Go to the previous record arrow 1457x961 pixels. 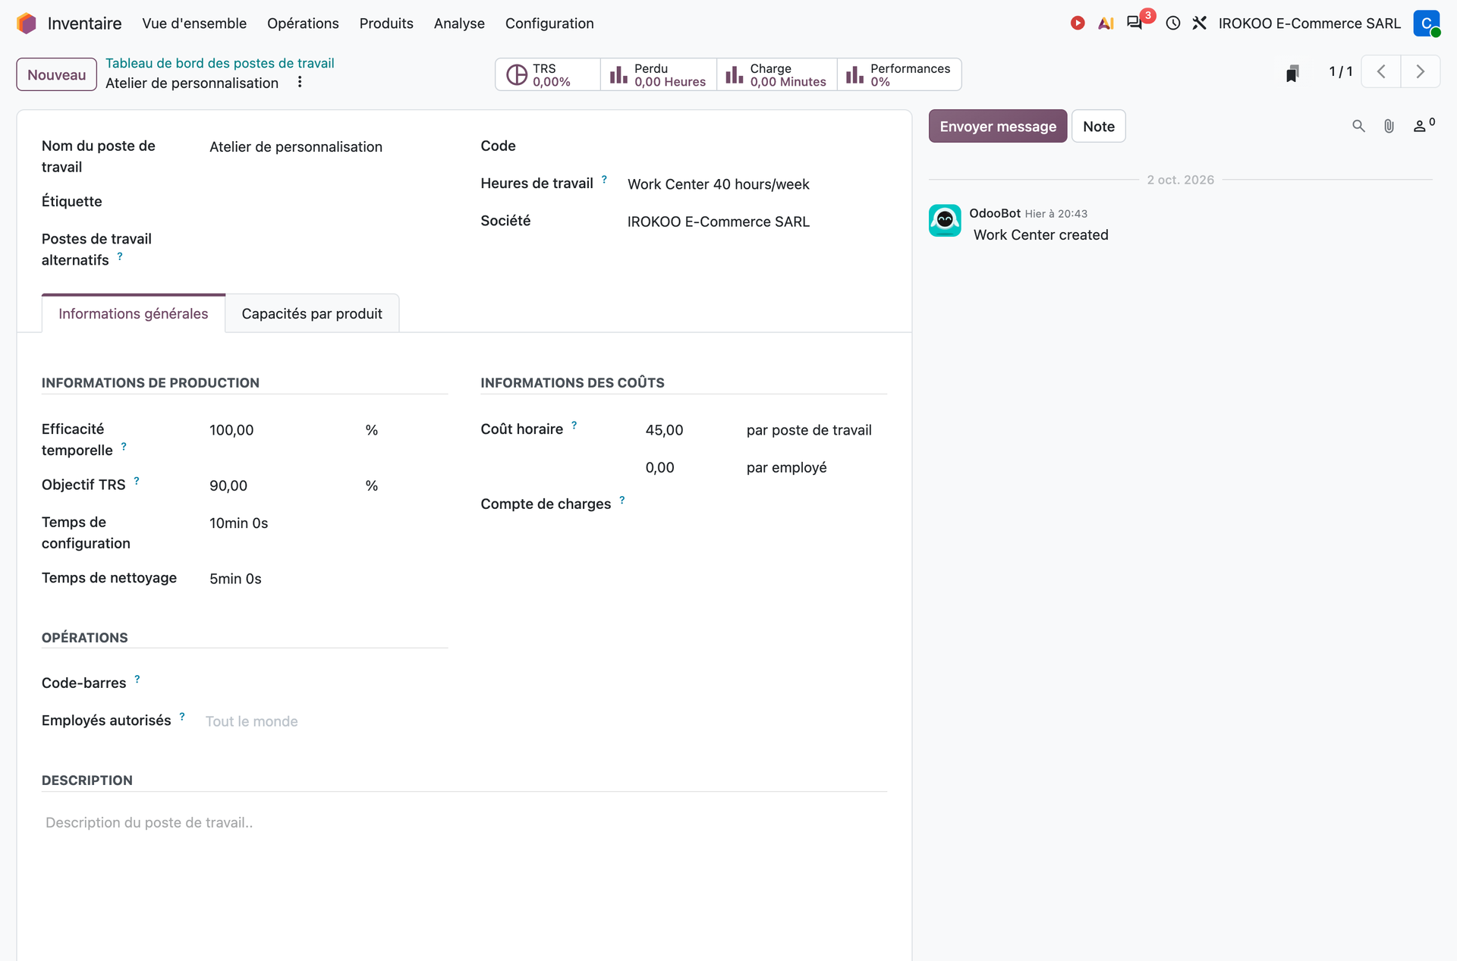tap(1381, 72)
